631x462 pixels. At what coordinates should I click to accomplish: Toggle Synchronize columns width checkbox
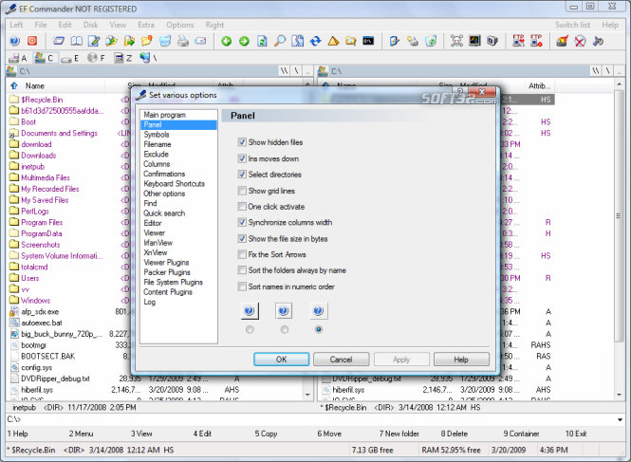pyautogui.click(x=242, y=222)
